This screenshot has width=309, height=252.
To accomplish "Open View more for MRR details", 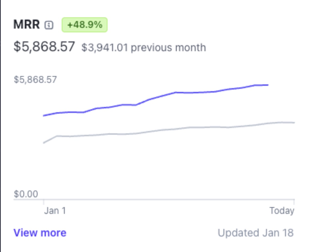I will (x=40, y=232).
